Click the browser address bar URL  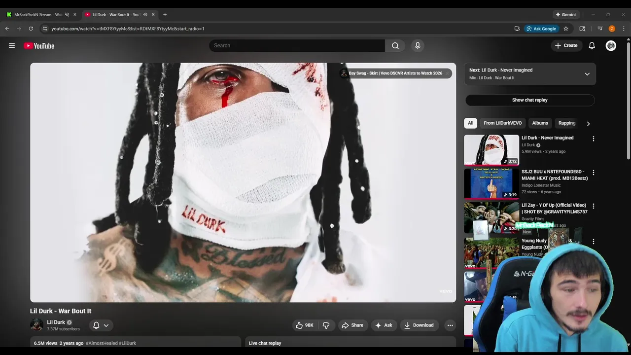(128, 29)
